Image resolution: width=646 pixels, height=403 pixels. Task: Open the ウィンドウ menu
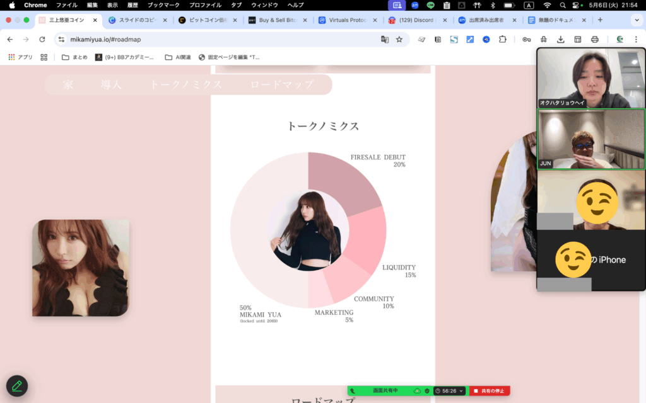[264, 5]
